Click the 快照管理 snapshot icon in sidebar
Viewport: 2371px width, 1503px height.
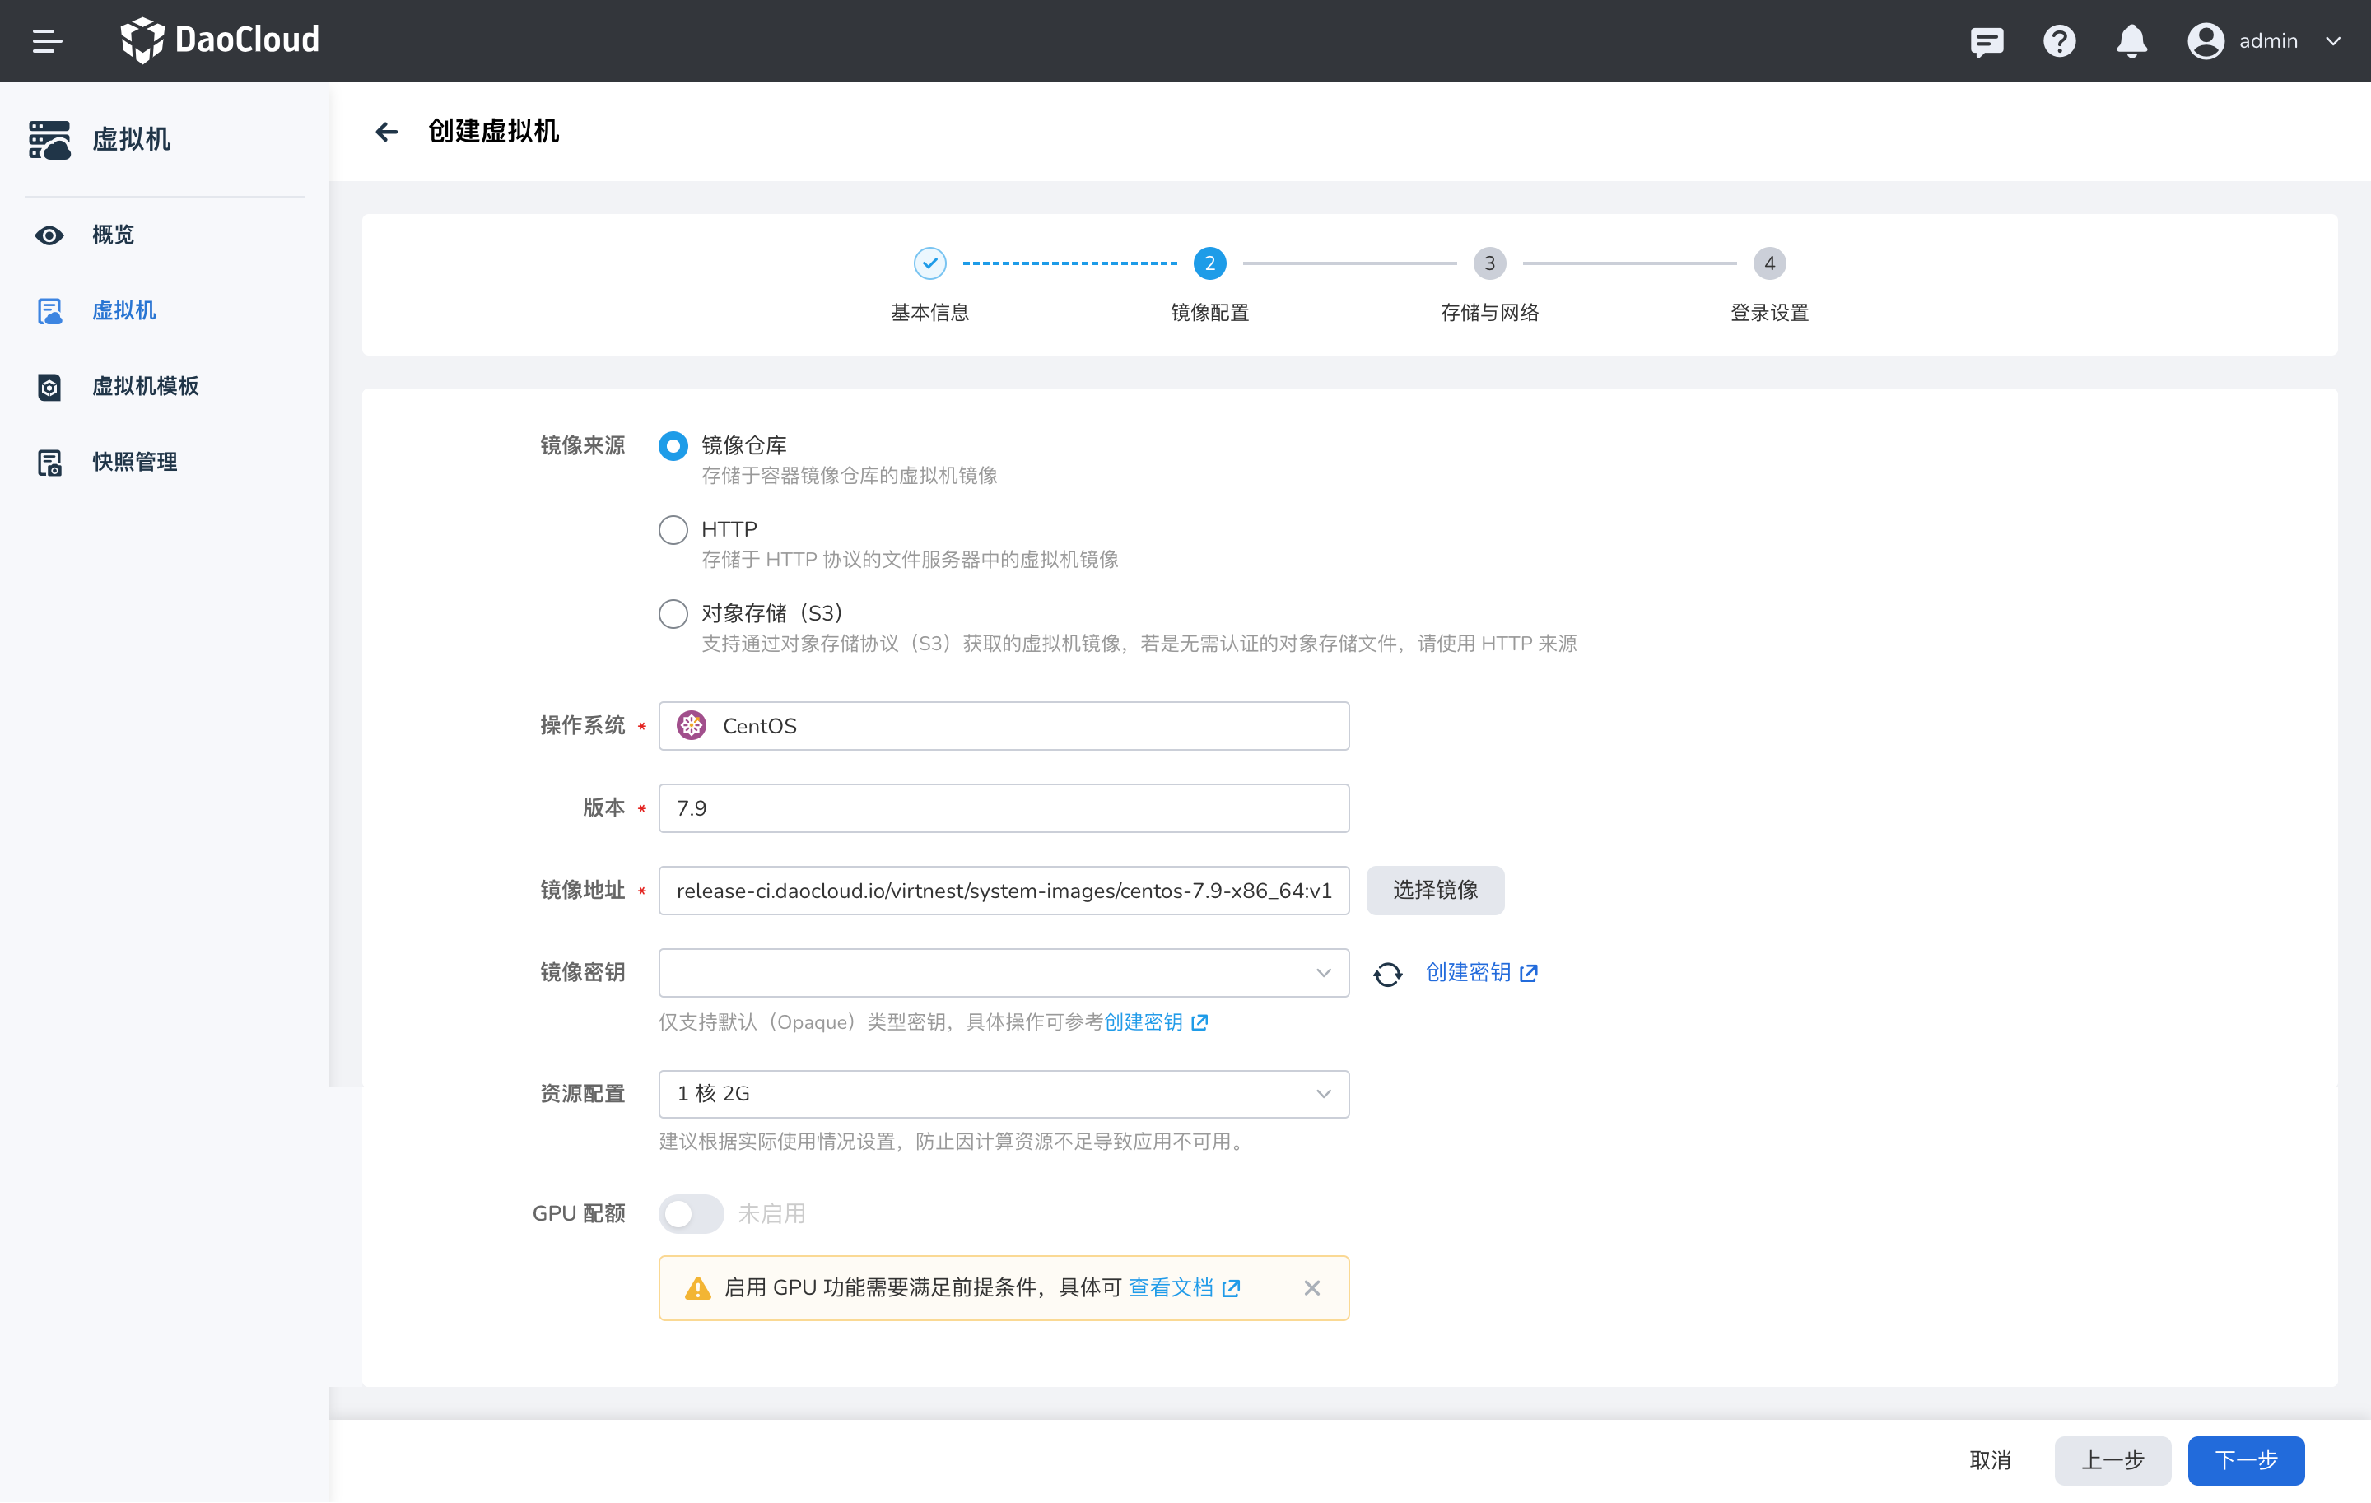50,462
